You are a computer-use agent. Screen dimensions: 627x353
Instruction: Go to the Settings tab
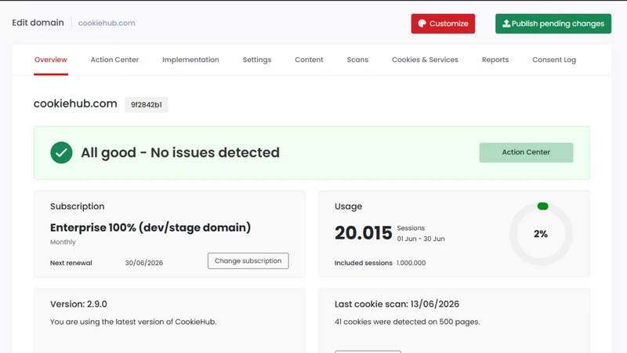point(257,60)
